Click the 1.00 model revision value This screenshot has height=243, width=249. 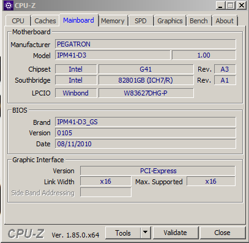pyautogui.click(x=204, y=55)
